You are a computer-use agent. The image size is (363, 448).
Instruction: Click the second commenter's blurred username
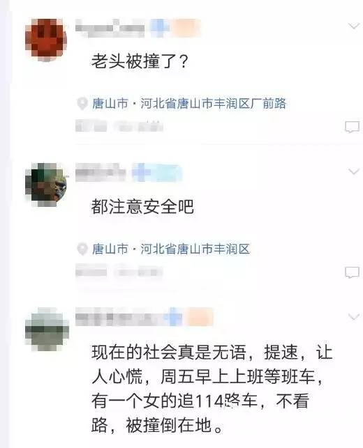point(101,172)
